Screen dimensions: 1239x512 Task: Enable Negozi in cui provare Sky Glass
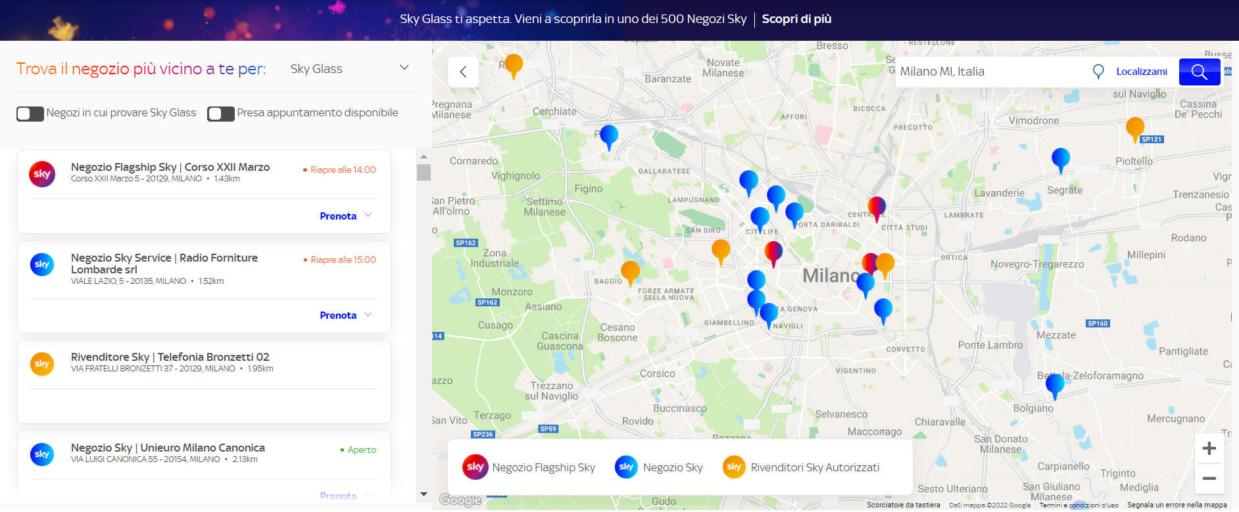(x=30, y=114)
